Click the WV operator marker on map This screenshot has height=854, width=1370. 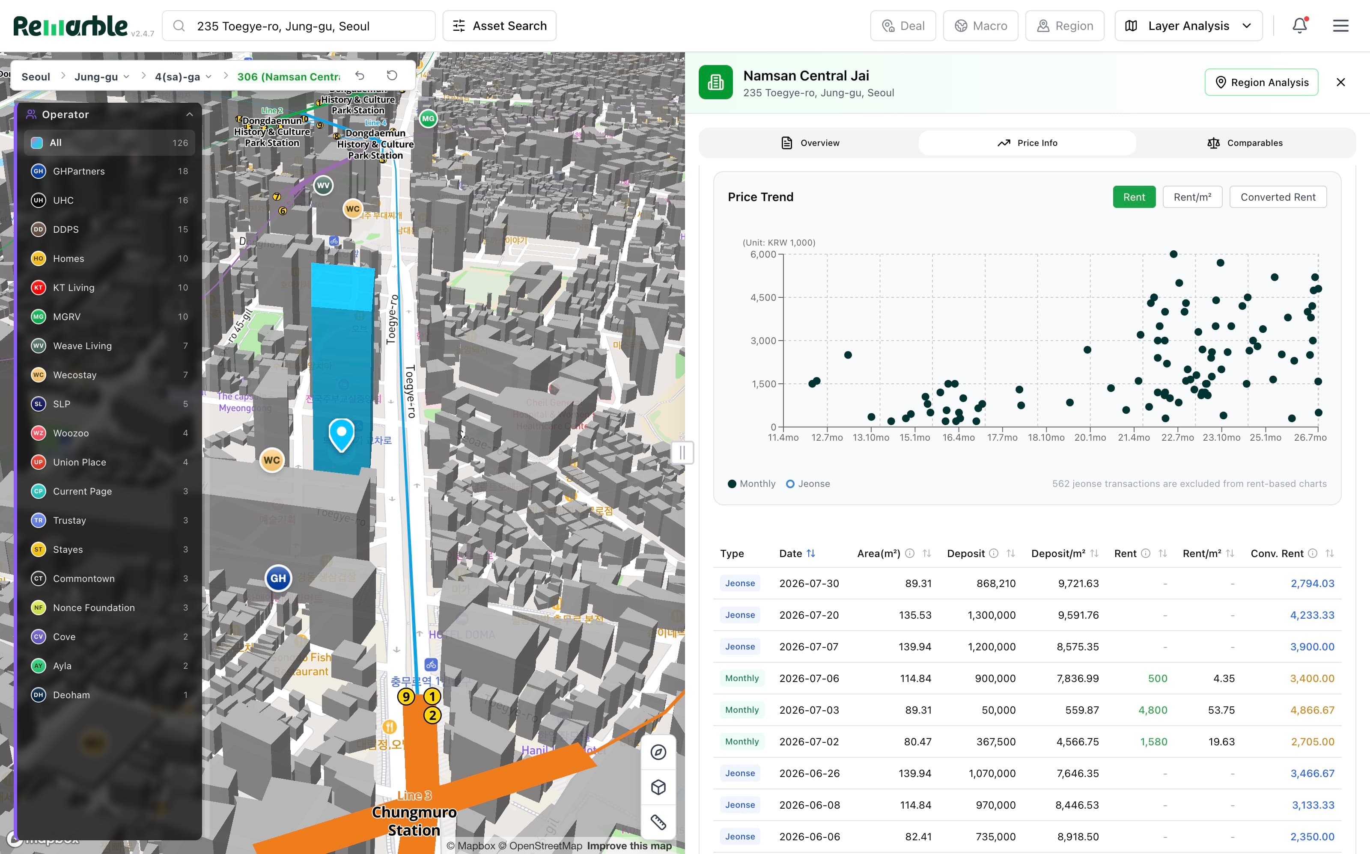click(323, 185)
